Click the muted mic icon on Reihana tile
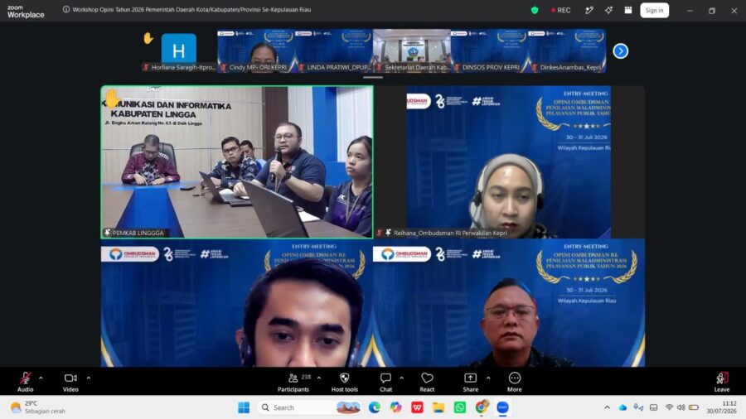The width and height of the screenshot is (746, 419). pyautogui.click(x=380, y=233)
